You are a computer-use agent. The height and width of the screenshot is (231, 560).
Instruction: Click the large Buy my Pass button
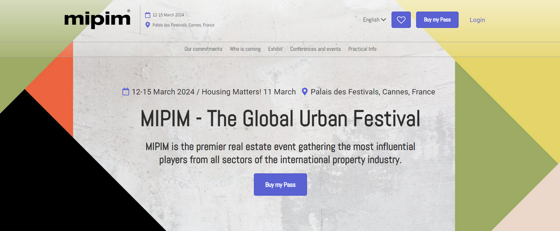tap(280, 185)
